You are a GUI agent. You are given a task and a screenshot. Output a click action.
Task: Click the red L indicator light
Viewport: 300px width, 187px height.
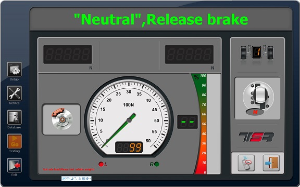coord(101,164)
